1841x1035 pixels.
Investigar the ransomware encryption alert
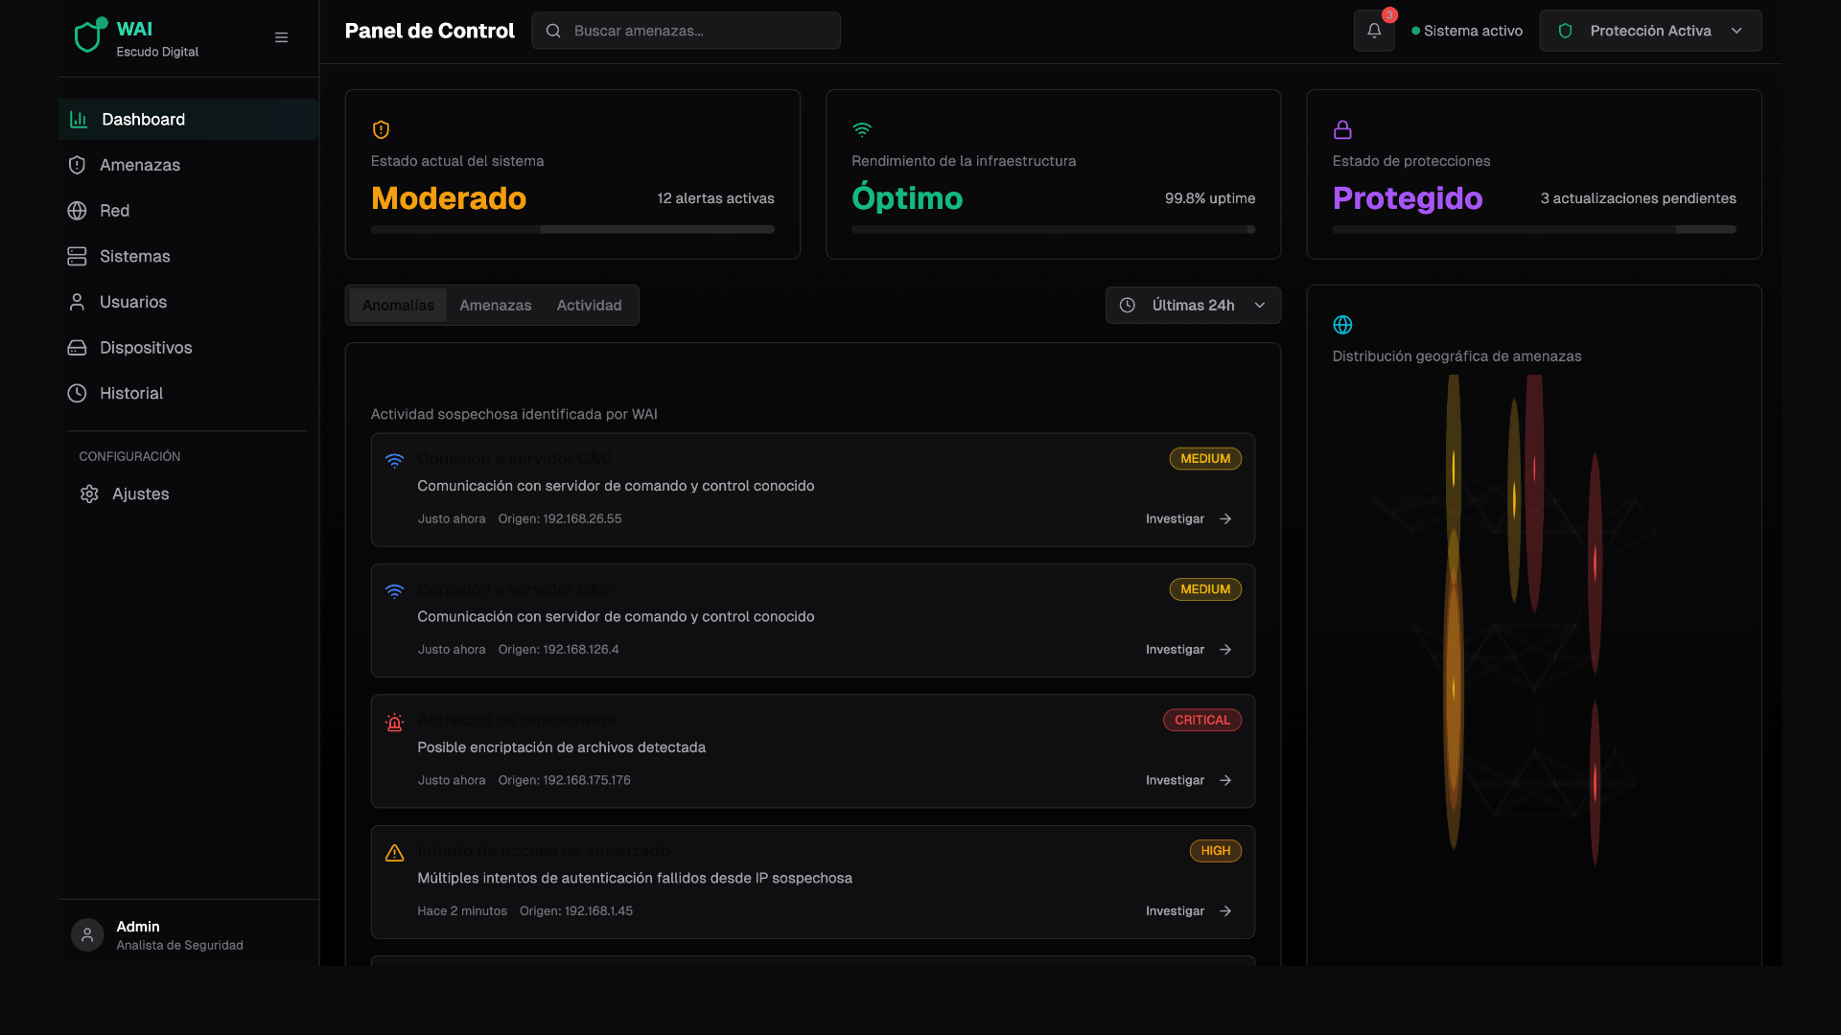click(1188, 780)
